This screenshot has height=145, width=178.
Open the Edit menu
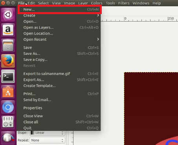(31, 3)
